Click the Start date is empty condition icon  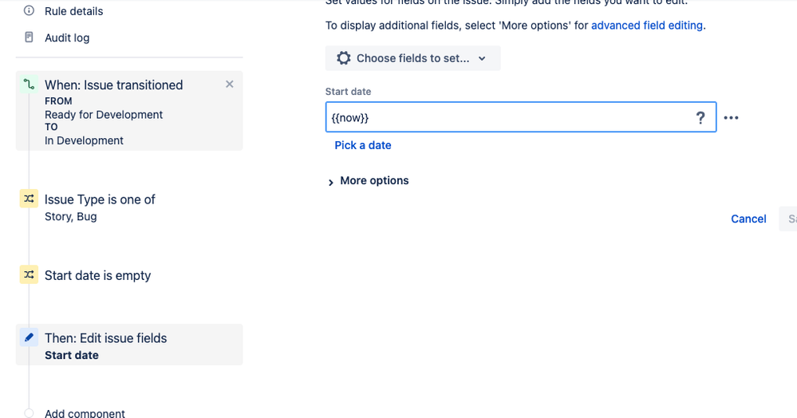29,275
